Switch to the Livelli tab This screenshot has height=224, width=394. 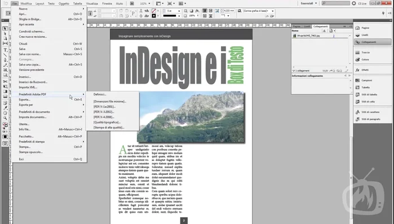pyautogui.click(x=307, y=26)
